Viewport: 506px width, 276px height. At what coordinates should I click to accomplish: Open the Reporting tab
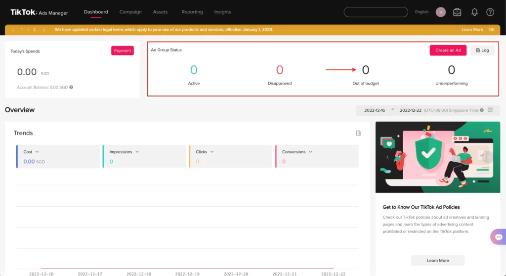(x=192, y=12)
